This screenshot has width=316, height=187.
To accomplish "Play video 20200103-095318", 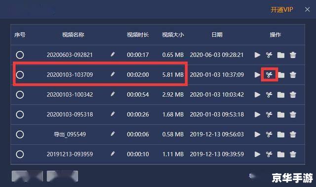I will (x=257, y=114).
